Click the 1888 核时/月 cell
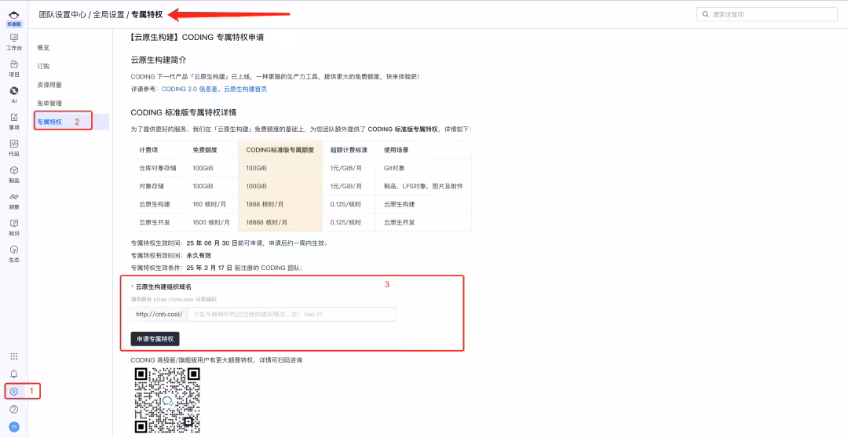This screenshot has width=848, height=438. pos(265,204)
